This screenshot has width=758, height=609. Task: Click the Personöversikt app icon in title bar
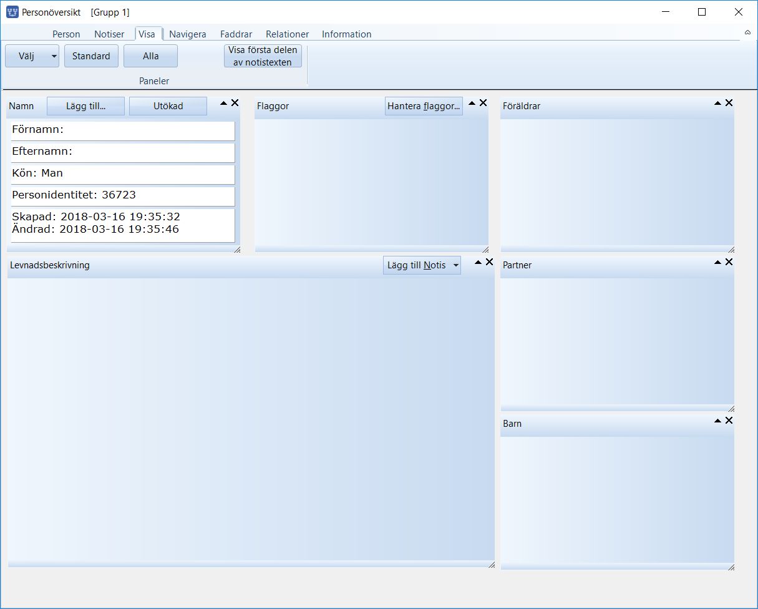(x=12, y=12)
